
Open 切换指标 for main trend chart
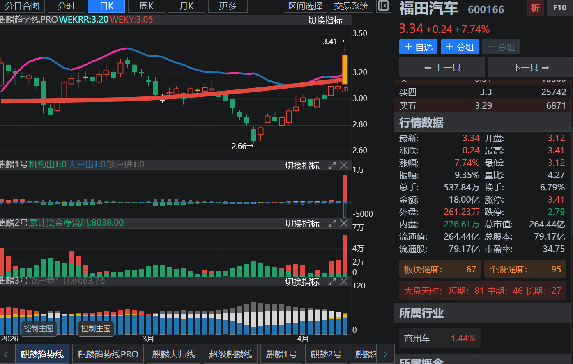(x=325, y=21)
